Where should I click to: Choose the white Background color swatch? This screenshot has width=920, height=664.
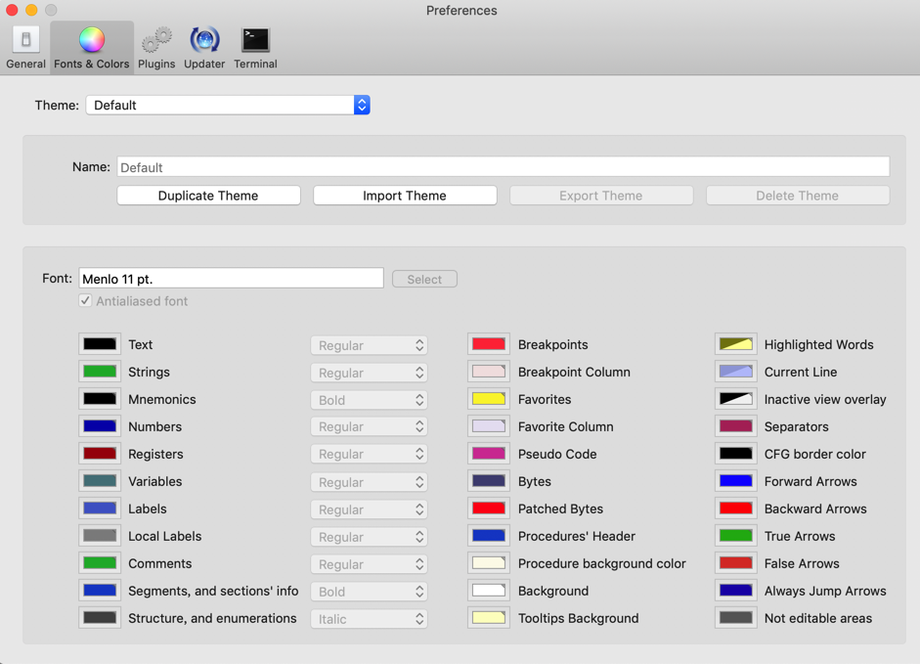coord(489,591)
